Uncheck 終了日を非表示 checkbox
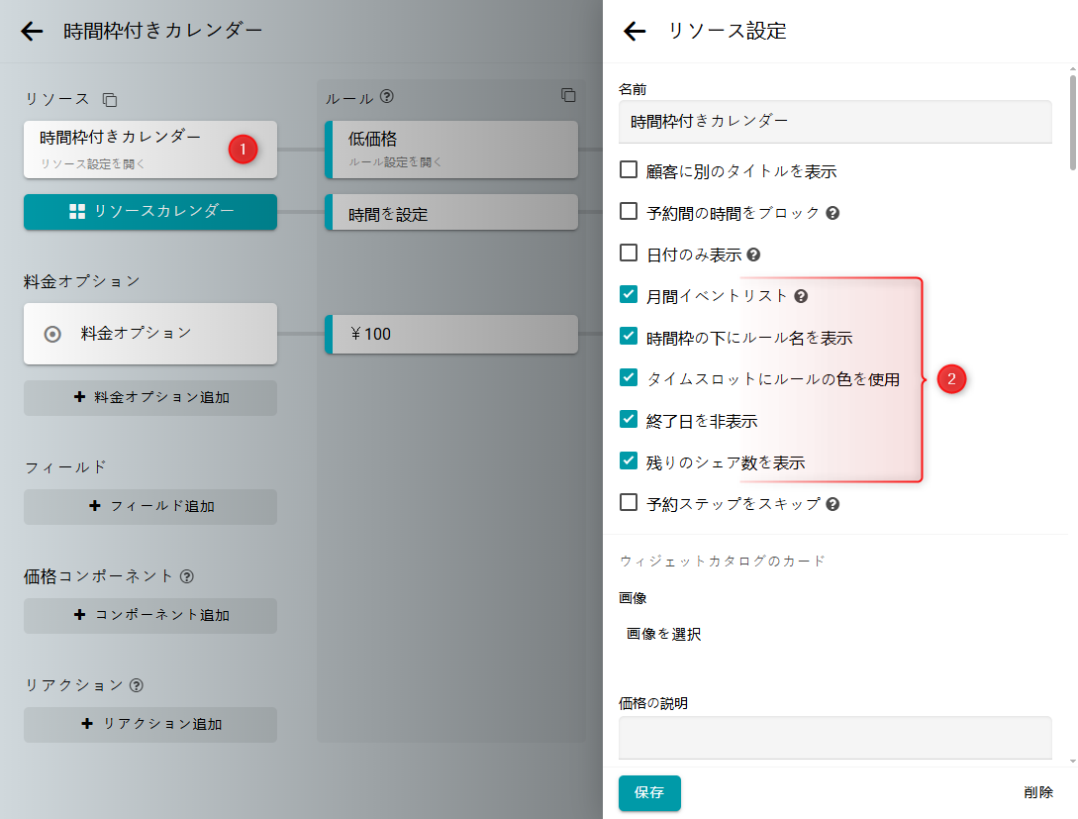Screen dimensions: 1078x819 point(629,419)
